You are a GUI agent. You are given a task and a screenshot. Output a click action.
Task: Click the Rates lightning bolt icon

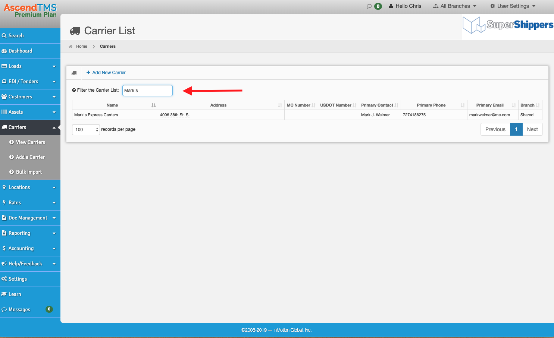(4, 203)
